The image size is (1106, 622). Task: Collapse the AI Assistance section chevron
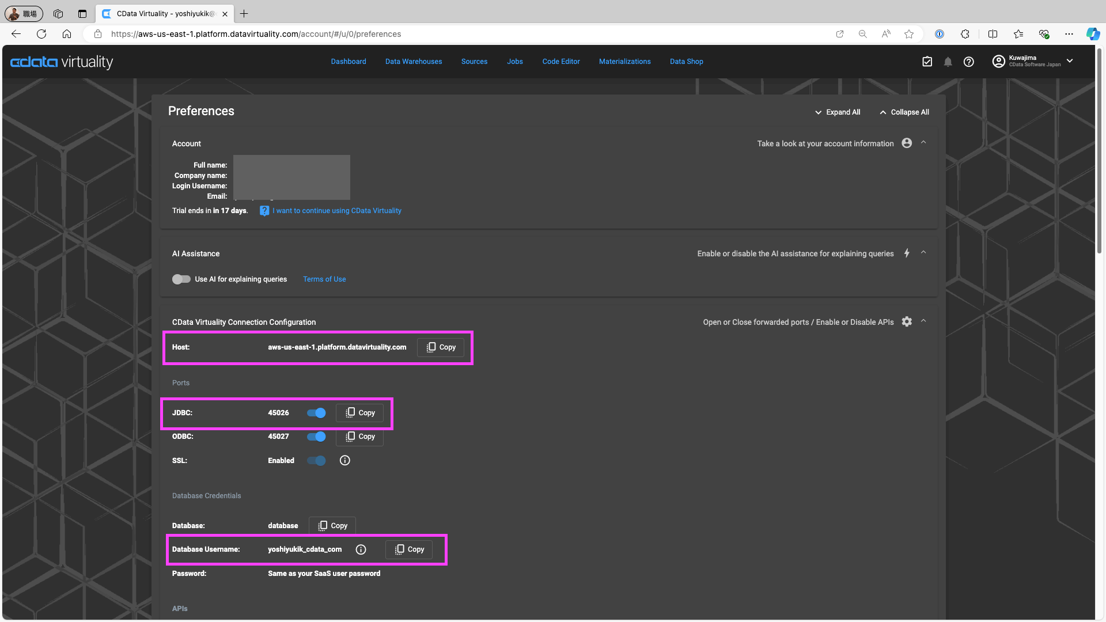tap(923, 253)
